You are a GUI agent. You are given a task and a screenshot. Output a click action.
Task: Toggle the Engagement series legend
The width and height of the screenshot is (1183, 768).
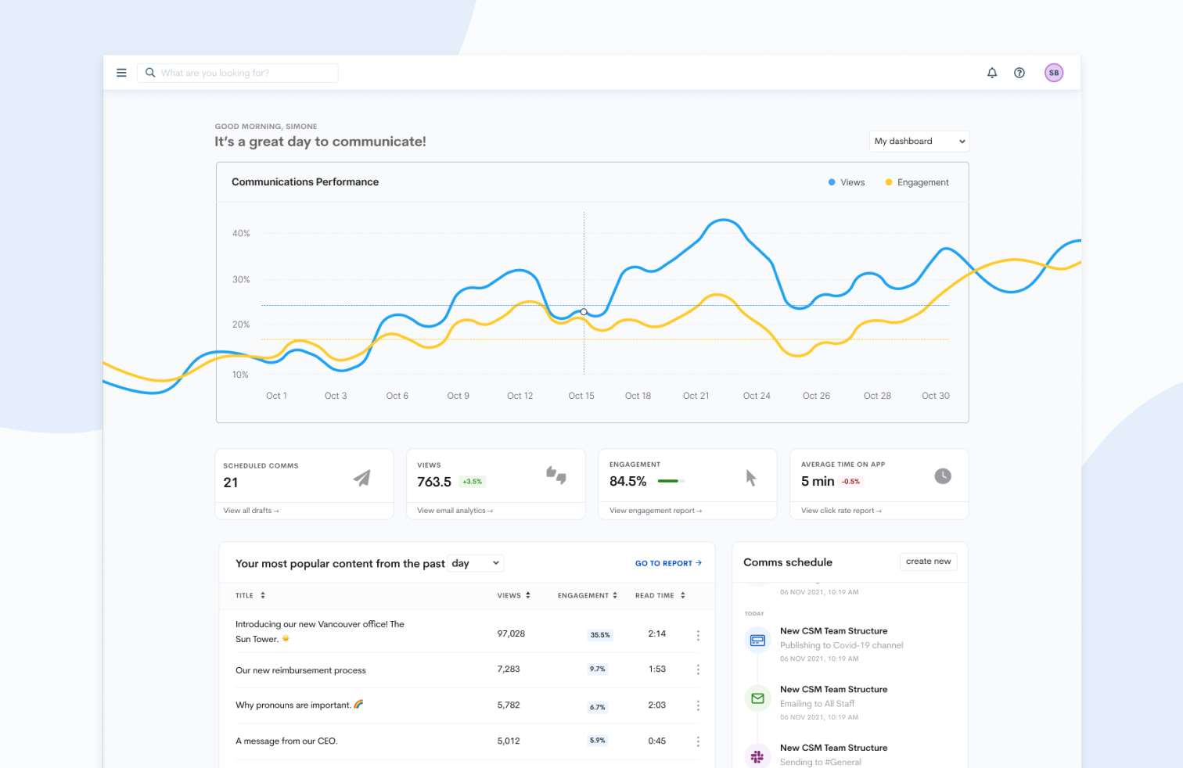(917, 182)
